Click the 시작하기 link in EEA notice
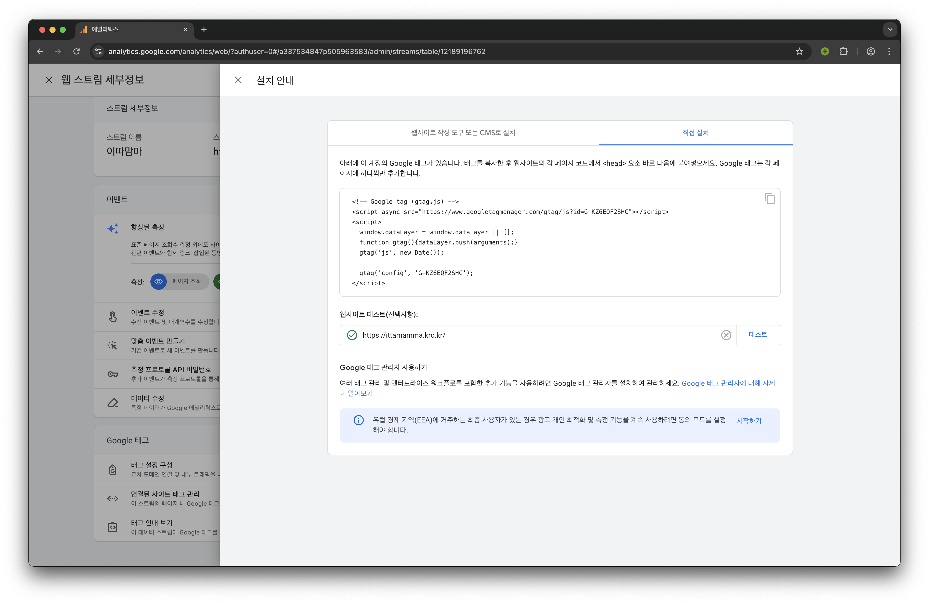The image size is (929, 604). 749,421
